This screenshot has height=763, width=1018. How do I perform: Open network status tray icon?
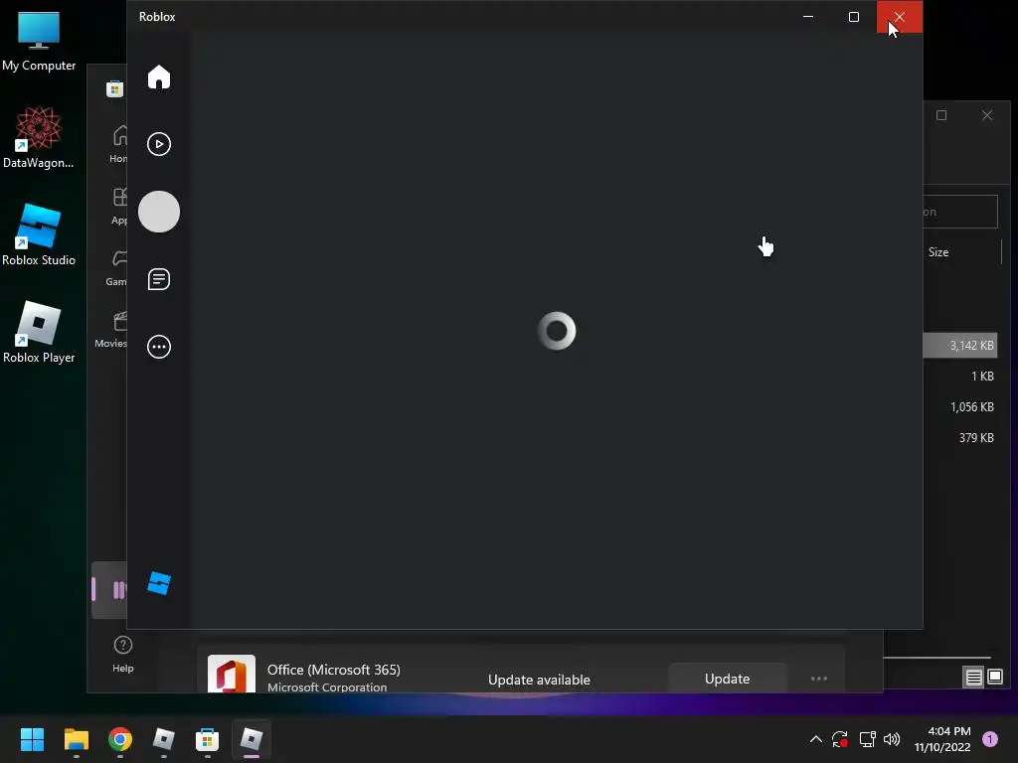click(867, 739)
